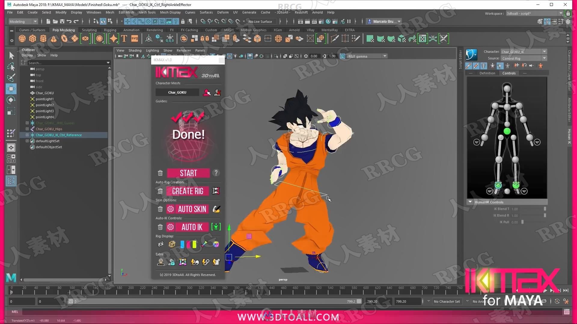Open the help question mark beside START
The width and height of the screenshot is (577, 324).
tap(216, 173)
